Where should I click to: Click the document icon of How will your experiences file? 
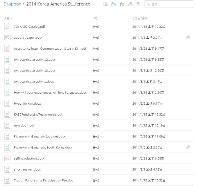click(7, 92)
